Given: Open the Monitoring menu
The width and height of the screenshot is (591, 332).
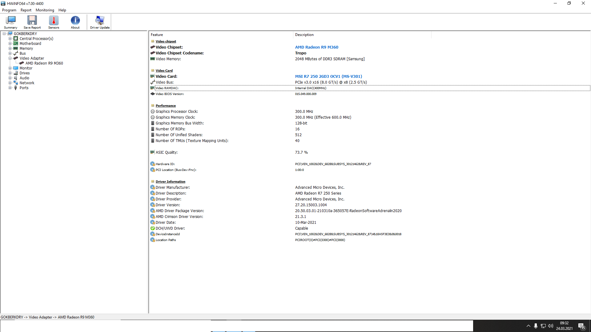Looking at the screenshot, I should click(45, 10).
